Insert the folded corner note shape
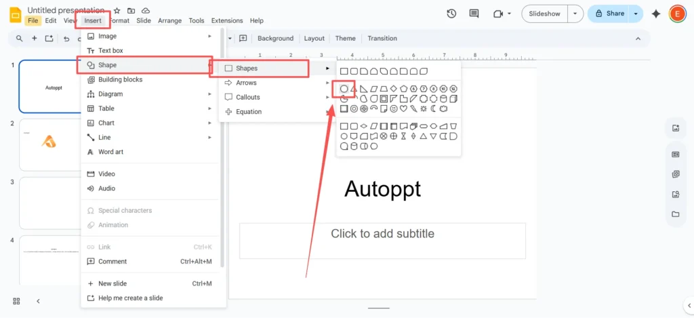 coord(384,108)
